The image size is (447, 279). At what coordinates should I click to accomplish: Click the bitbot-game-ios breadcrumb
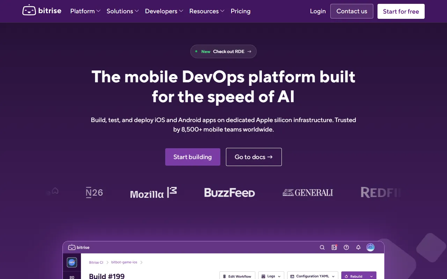pyautogui.click(x=124, y=262)
